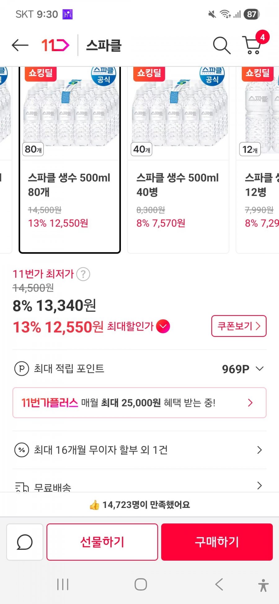Open seller chat speech bubble icon

tap(24, 542)
